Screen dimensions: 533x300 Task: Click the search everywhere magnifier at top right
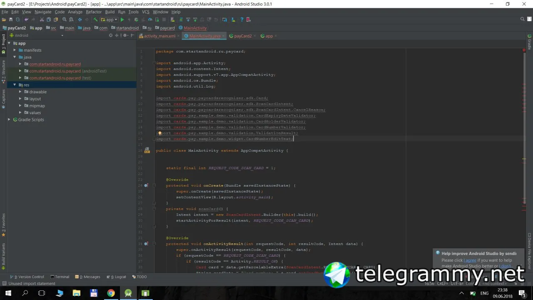(523, 19)
